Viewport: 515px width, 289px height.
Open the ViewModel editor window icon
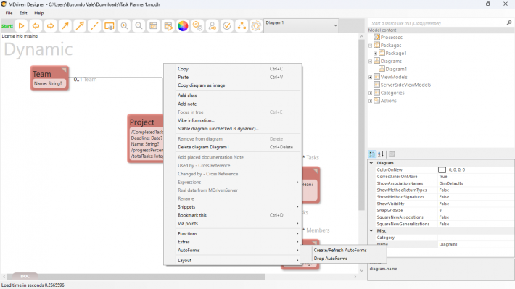153,25
